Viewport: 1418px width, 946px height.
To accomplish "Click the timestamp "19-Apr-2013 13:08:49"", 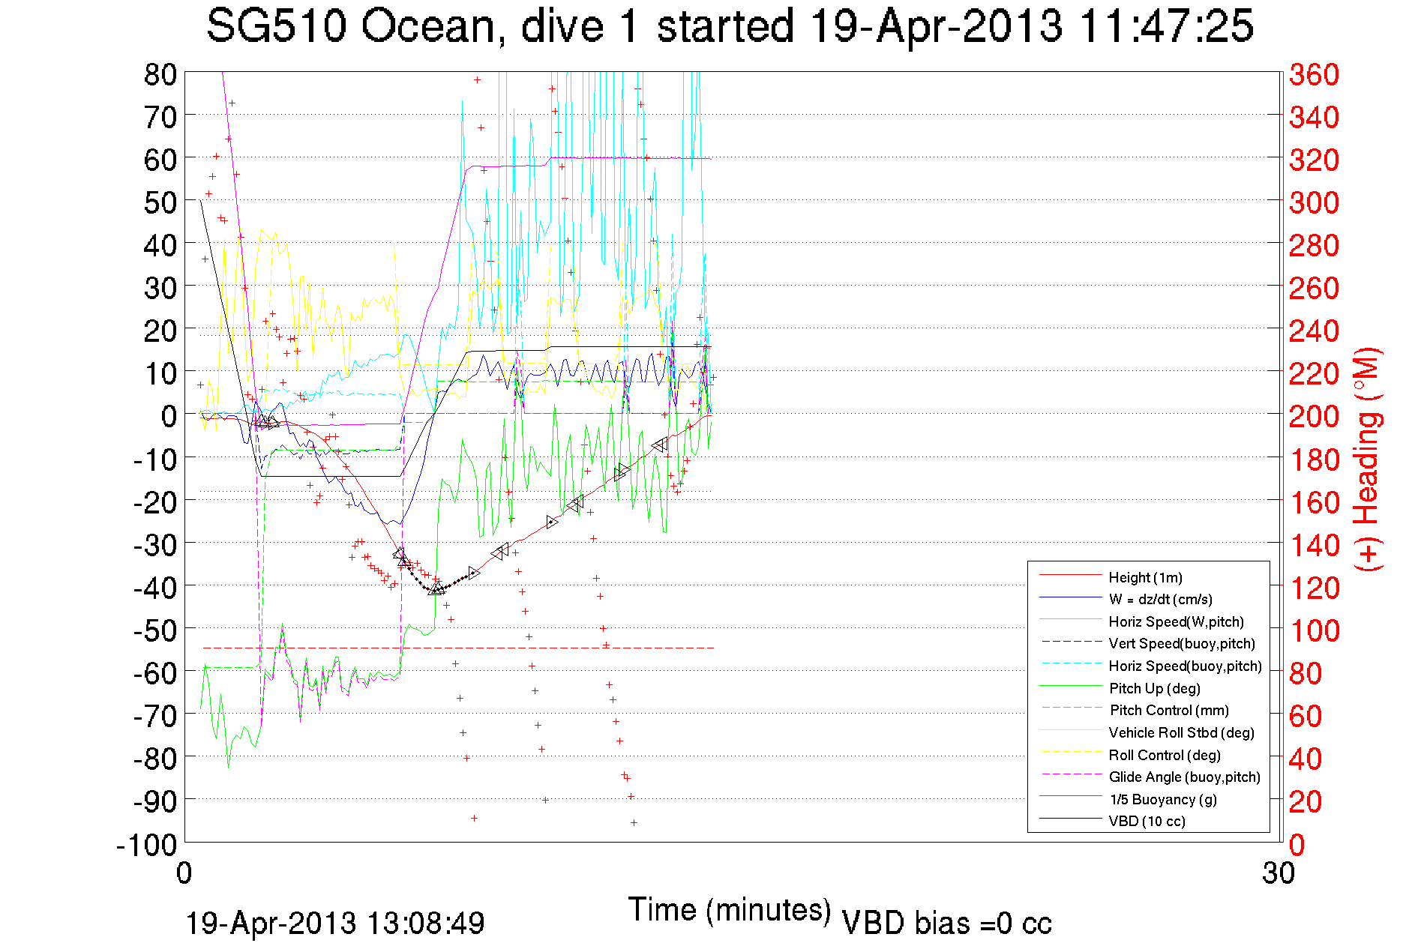I will [x=335, y=923].
